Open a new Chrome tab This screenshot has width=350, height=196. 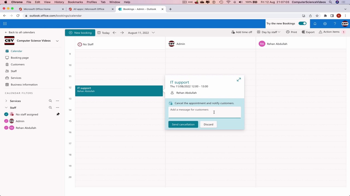[170, 9]
